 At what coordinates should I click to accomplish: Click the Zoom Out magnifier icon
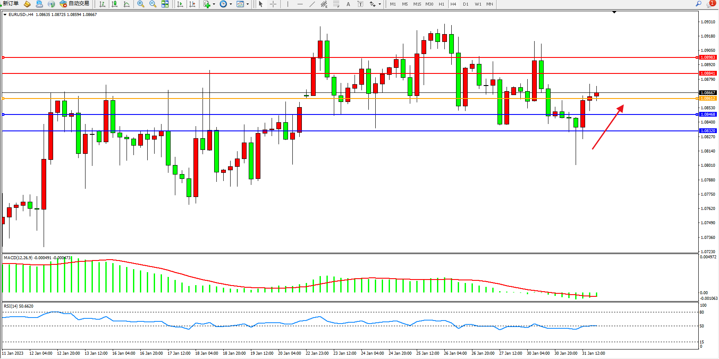click(153, 4)
